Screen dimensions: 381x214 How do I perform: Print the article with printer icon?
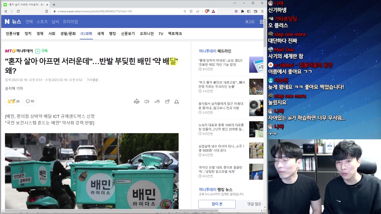177,102
